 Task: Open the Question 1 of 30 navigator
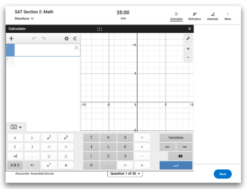(x=125, y=174)
